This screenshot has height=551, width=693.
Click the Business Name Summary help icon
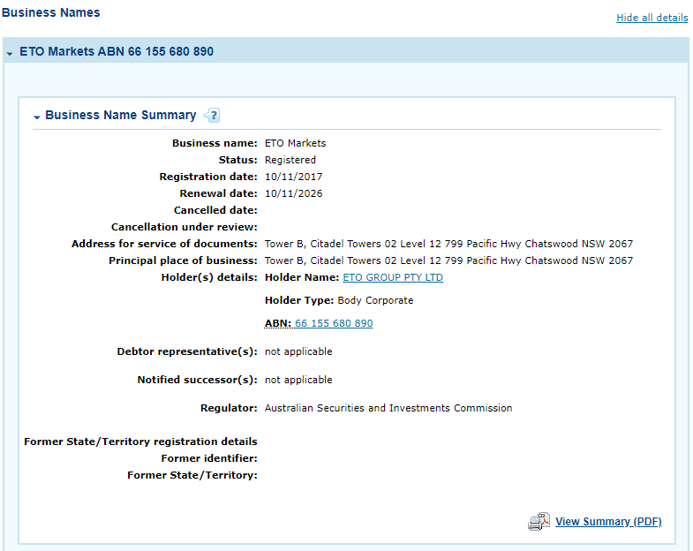coord(212,116)
